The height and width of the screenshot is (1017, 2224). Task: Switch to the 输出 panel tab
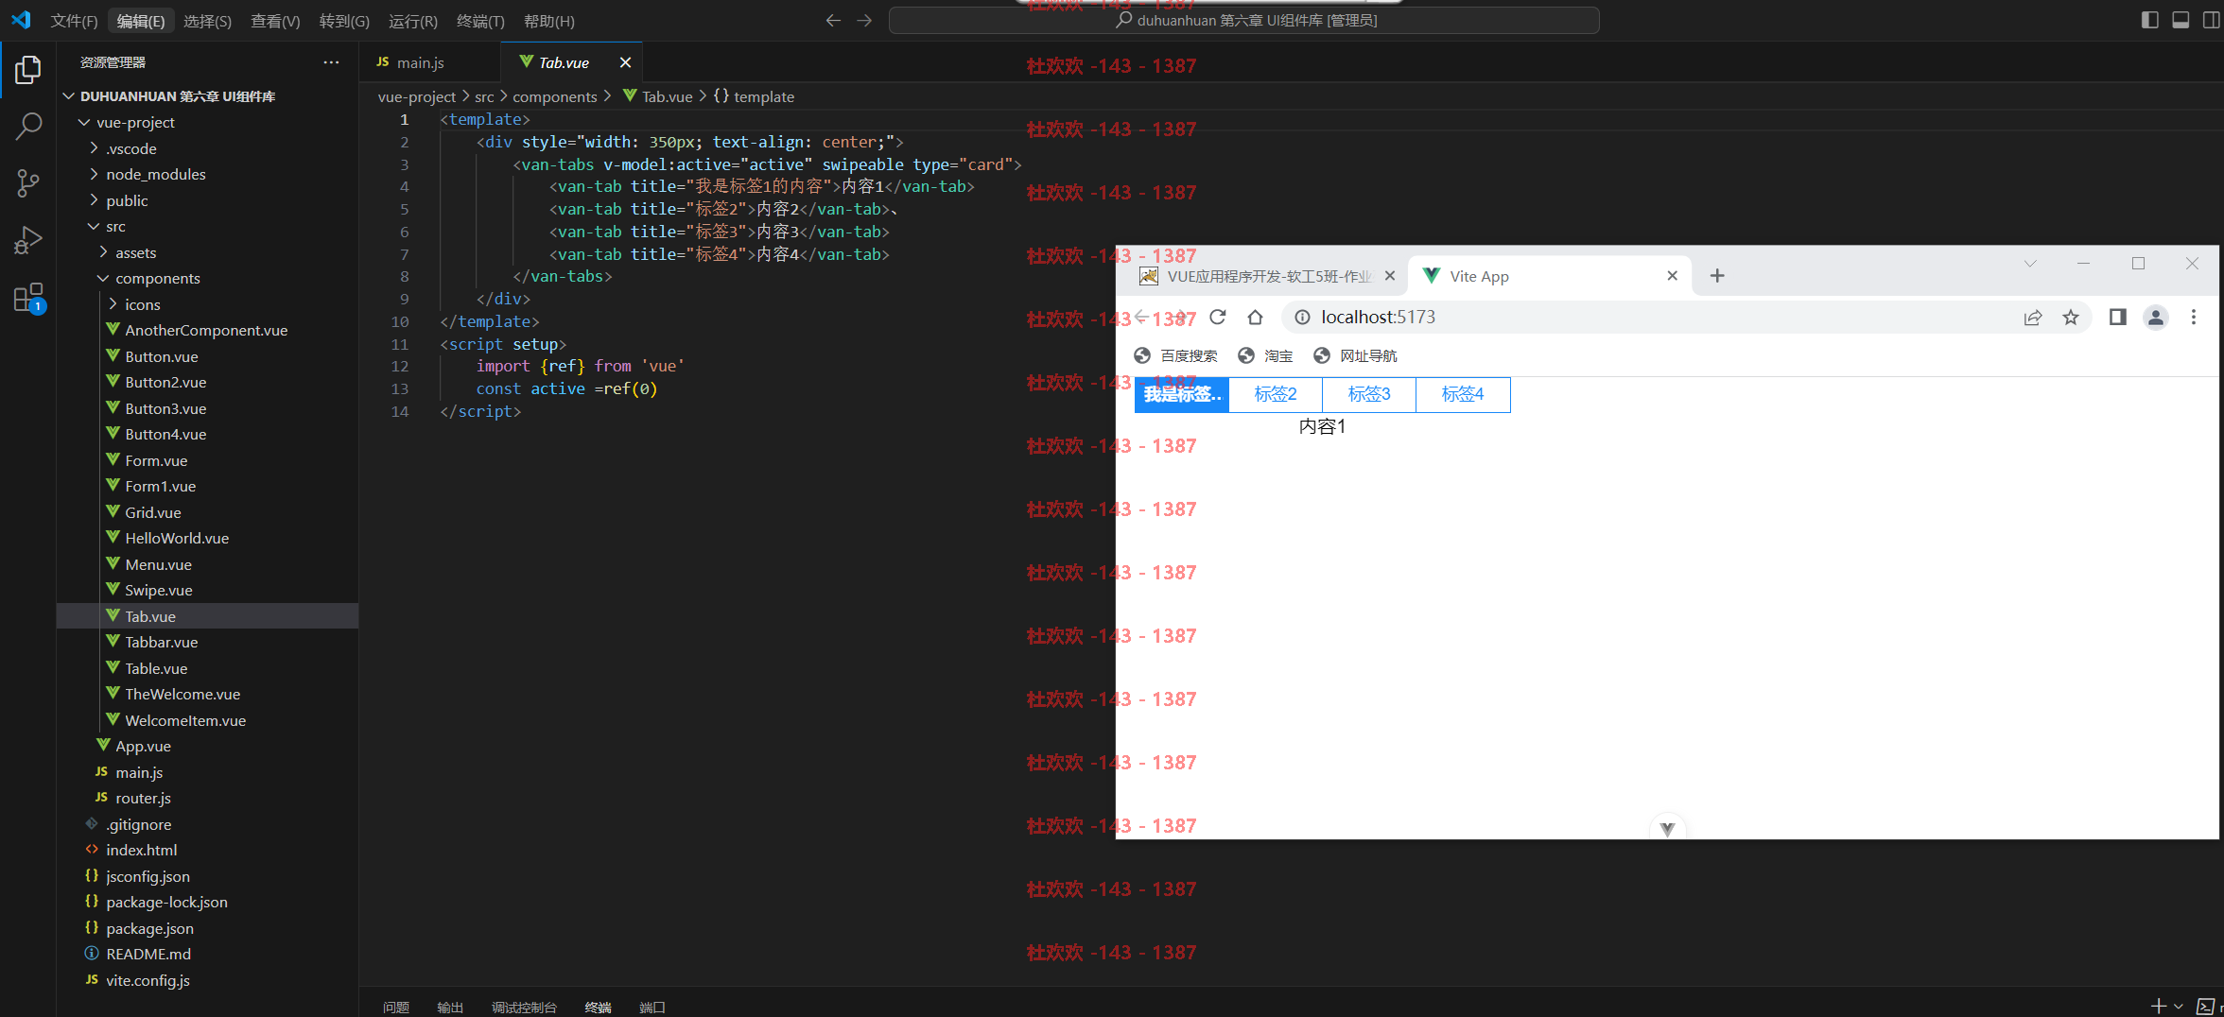(x=450, y=1008)
